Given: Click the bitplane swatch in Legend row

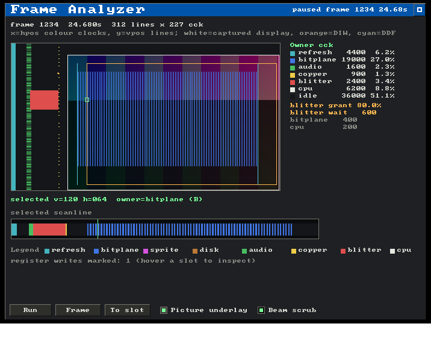Looking at the screenshot, I should point(96,251).
